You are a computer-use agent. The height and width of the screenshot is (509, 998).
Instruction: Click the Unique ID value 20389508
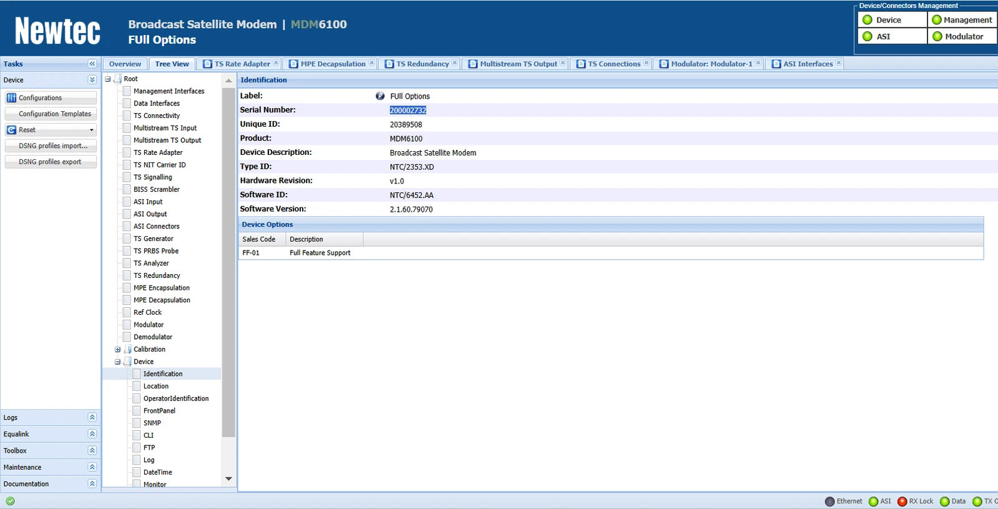[x=406, y=124]
